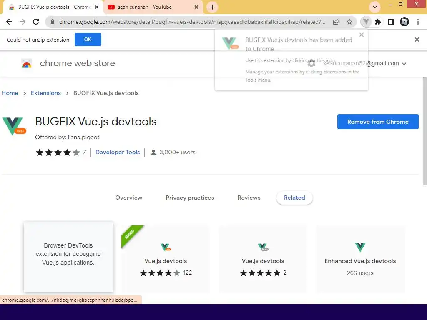Toggle the browser side panel icon
The width and height of the screenshot is (427, 320).
click(x=391, y=22)
